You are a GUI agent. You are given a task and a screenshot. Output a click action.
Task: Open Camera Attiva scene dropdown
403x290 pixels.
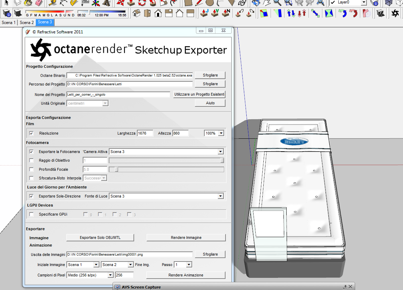[221, 152]
